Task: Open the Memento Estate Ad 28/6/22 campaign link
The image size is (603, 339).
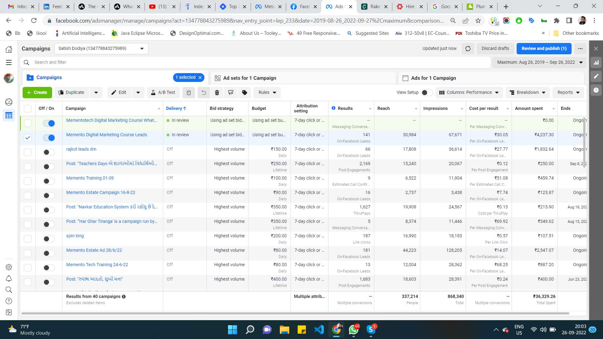Action: [x=94, y=250]
